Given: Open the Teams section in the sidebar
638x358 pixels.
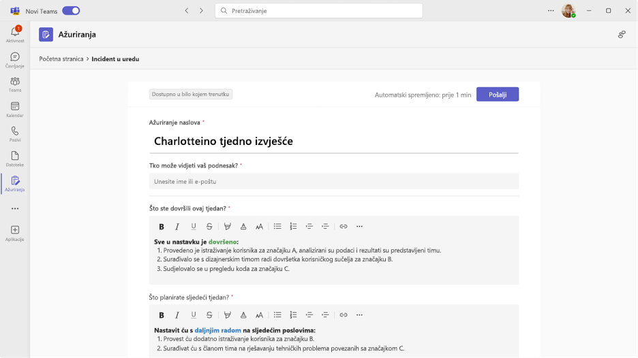Looking at the screenshot, I should coord(15,85).
